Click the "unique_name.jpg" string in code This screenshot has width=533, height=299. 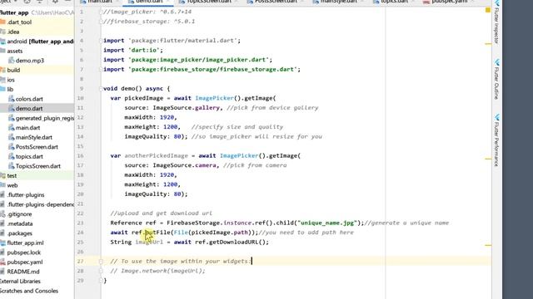(x=327, y=223)
